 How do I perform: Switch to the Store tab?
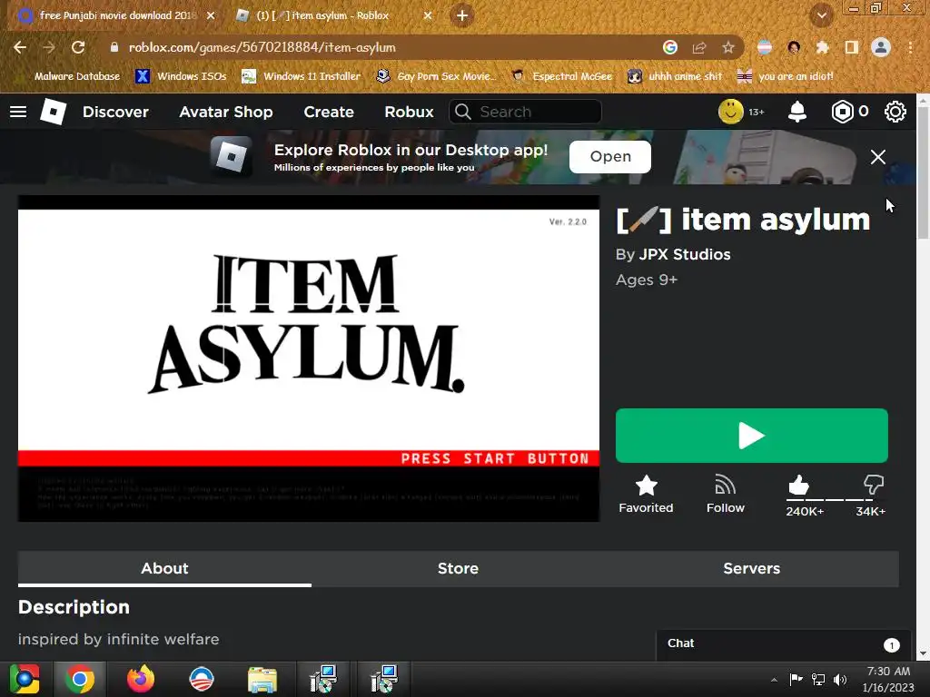458,568
